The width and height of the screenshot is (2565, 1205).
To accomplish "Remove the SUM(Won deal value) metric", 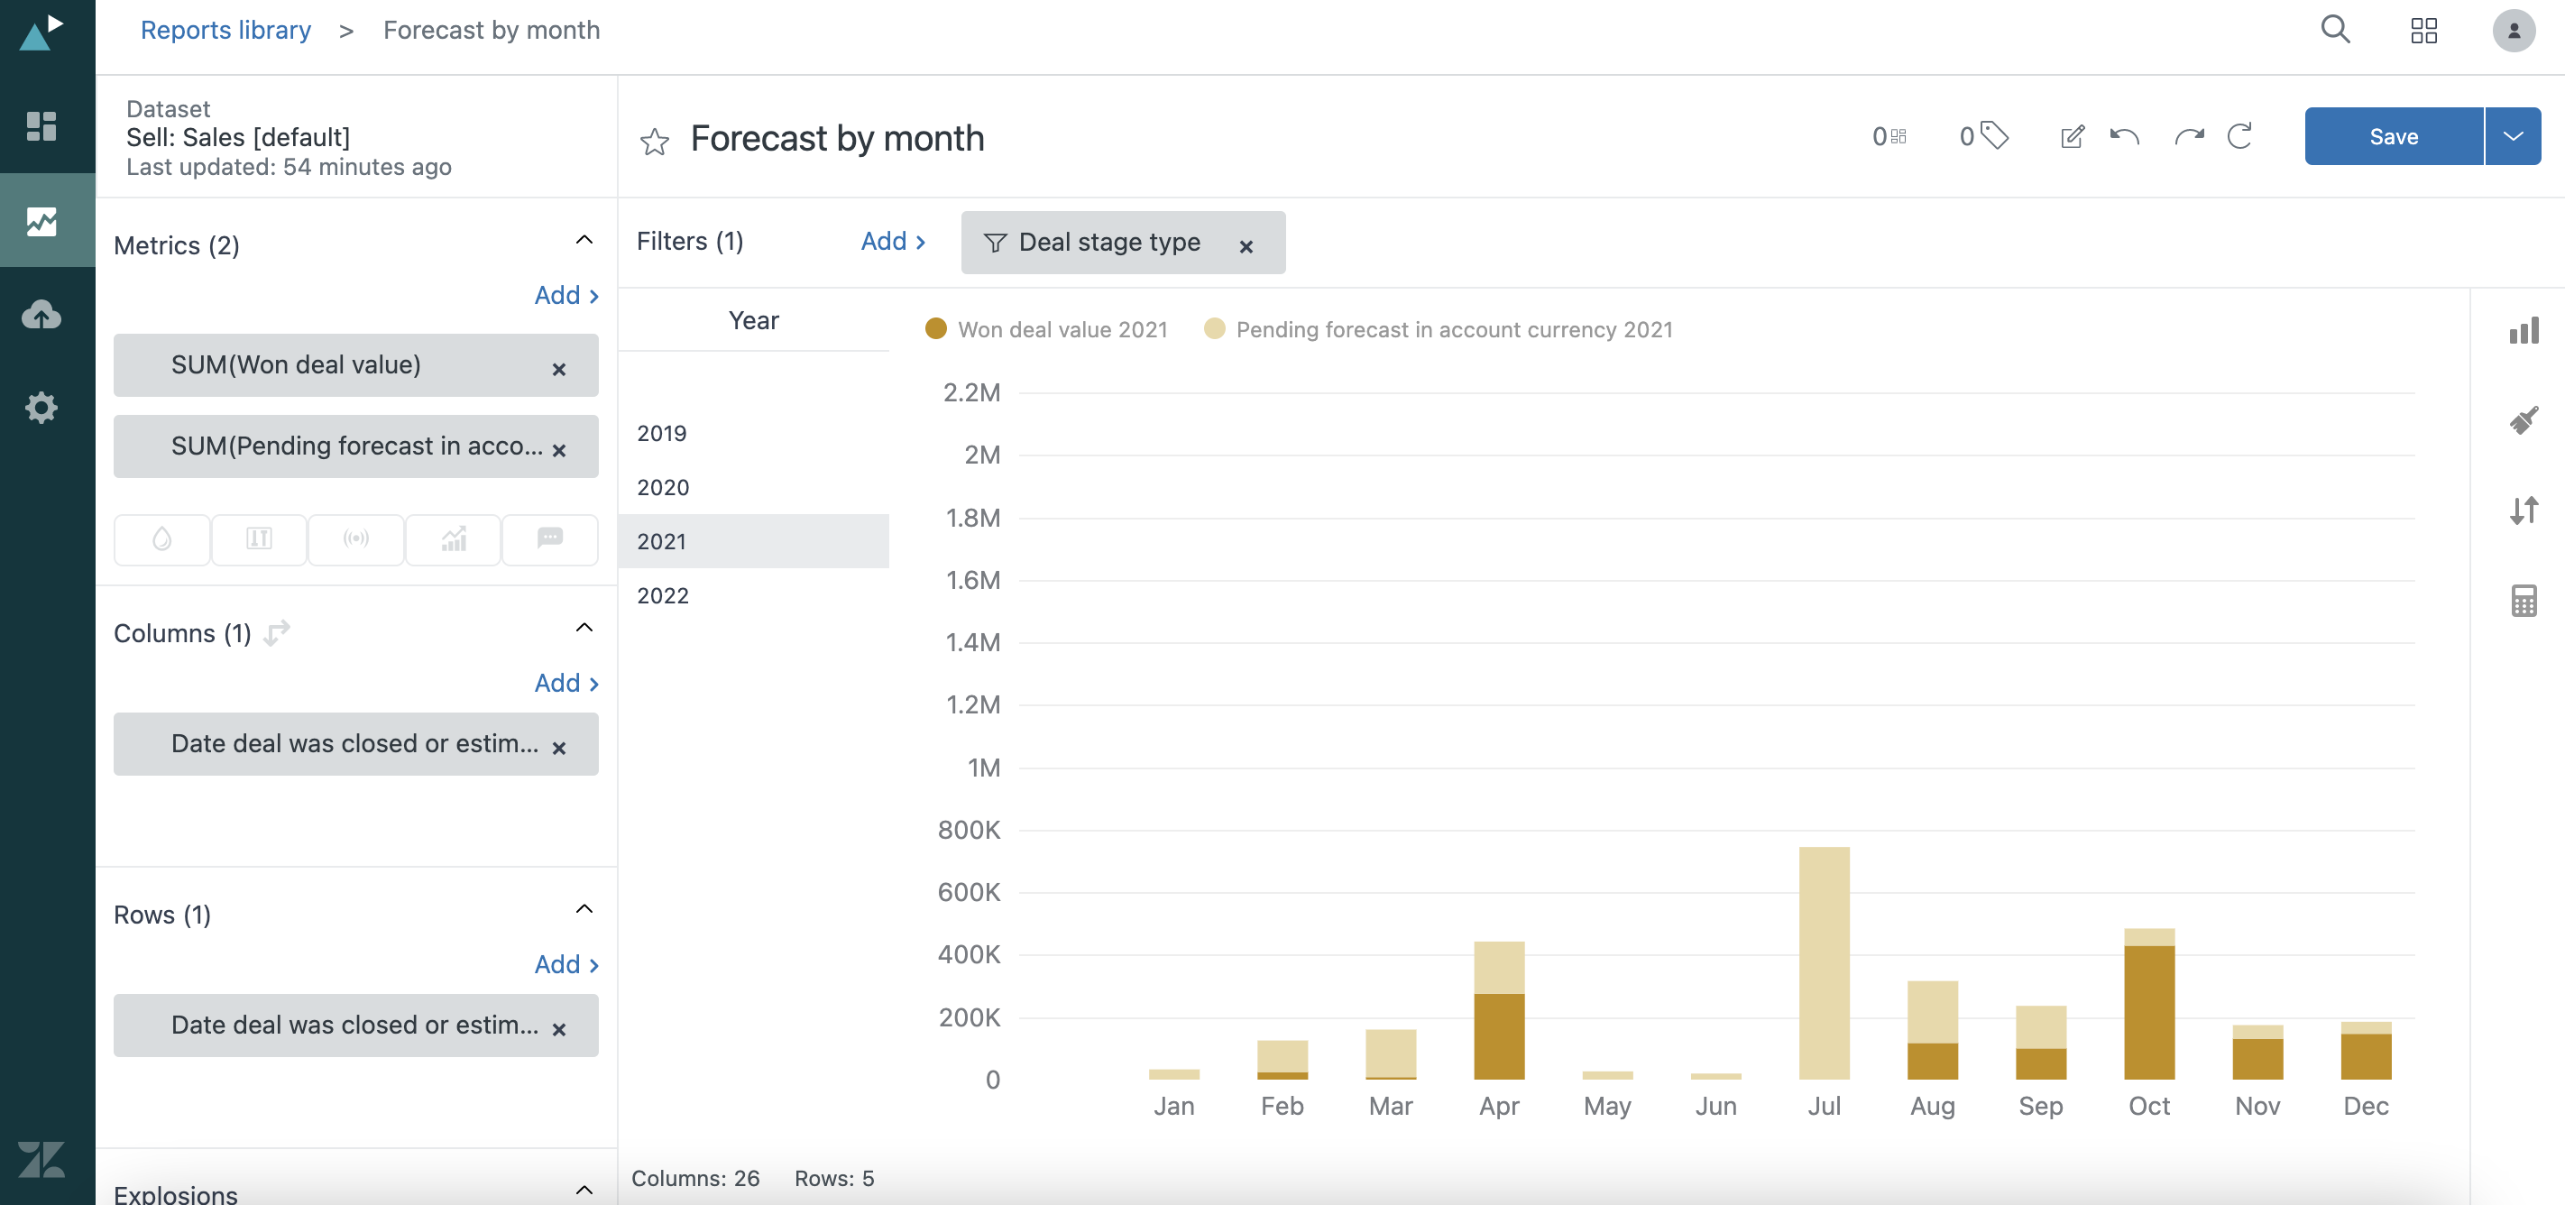I will tap(558, 370).
